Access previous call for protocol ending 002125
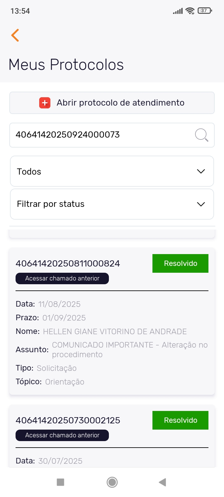 click(x=62, y=435)
